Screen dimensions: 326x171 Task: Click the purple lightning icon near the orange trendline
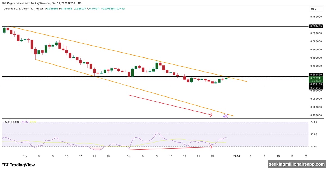(x=226, y=115)
